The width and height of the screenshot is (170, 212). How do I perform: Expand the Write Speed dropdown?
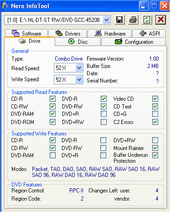79,79
